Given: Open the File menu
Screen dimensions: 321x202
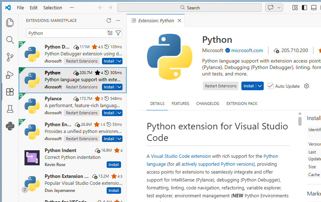Looking at the screenshot, I should pos(20,8).
